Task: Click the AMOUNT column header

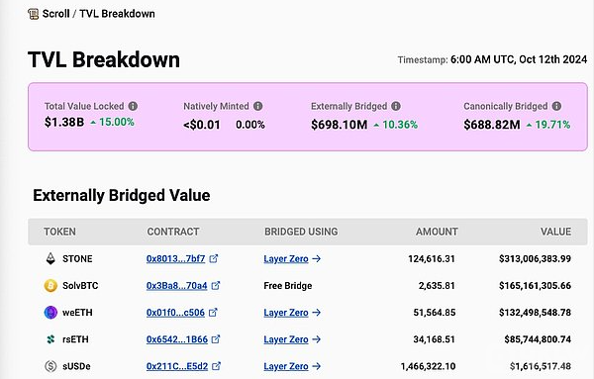Action: coord(437,232)
